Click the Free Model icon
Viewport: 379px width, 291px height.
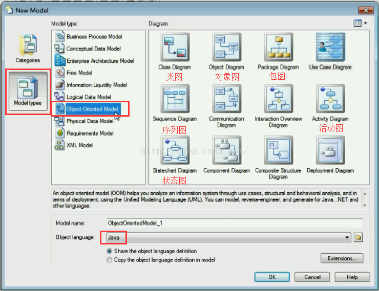60,73
